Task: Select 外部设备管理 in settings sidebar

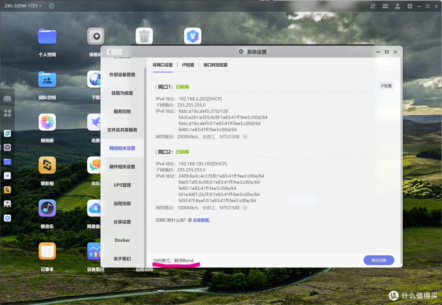Action: 122,75
